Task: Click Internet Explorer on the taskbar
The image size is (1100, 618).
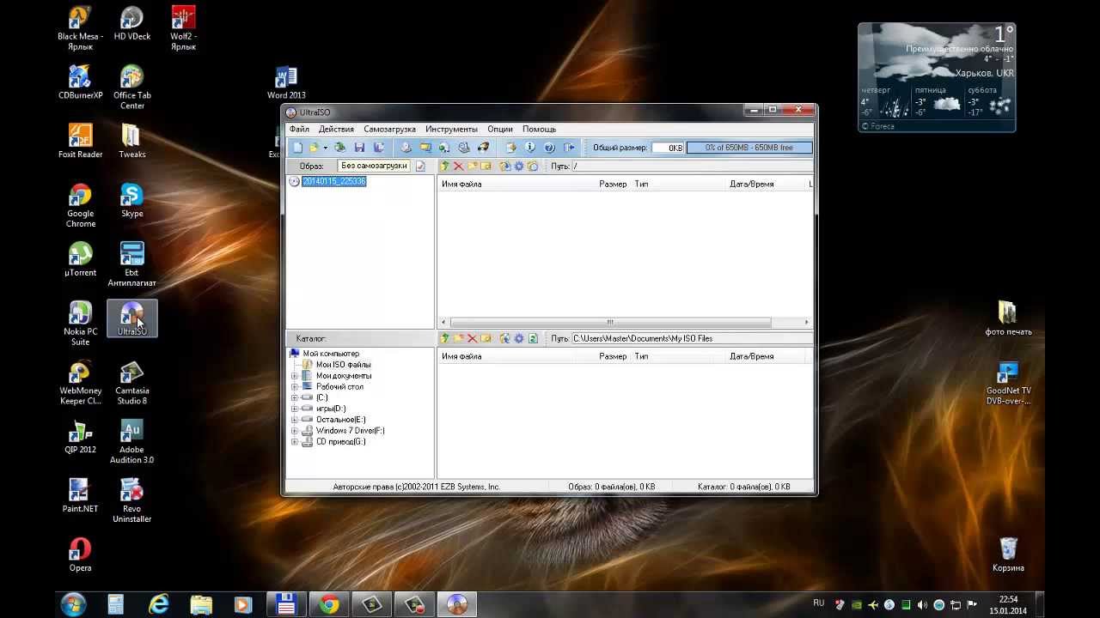Action: tap(158, 604)
